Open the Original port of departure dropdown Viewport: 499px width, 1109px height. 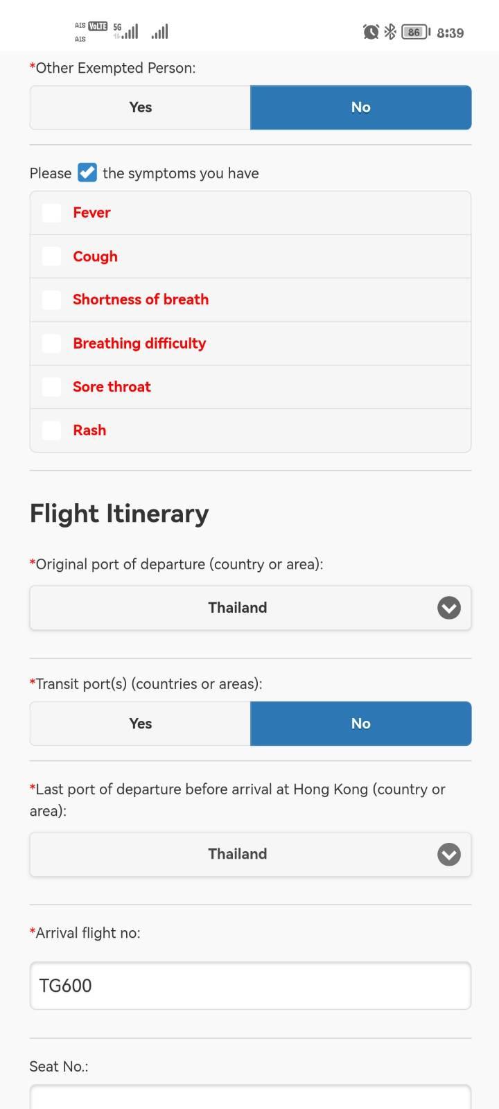[x=250, y=608]
